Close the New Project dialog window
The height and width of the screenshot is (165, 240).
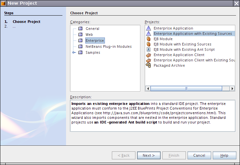click(236, 3)
